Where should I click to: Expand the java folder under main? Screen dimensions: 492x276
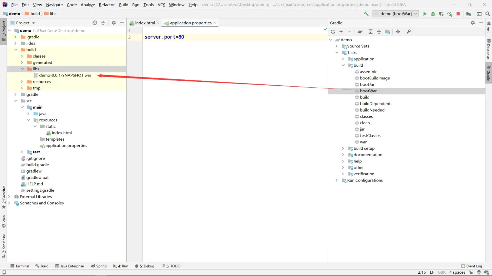point(29,114)
